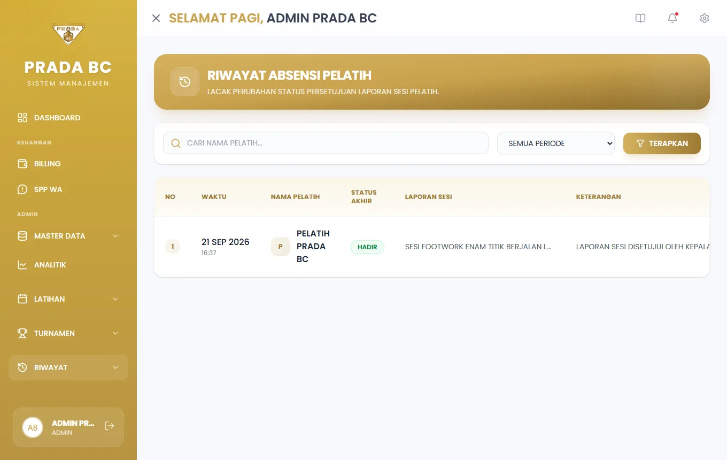
Task: Click the AB avatar circle
Action: click(x=33, y=427)
